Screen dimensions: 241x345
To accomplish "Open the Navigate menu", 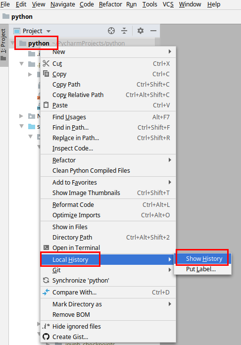I will [63, 4].
